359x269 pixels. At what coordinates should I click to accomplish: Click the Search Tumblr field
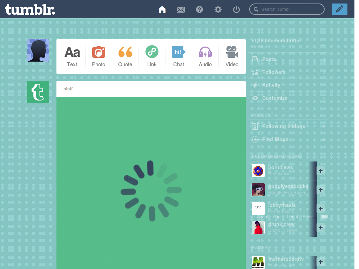(x=287, y=9)
